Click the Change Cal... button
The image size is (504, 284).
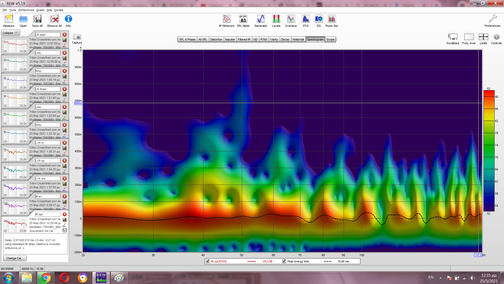point(15,258)
